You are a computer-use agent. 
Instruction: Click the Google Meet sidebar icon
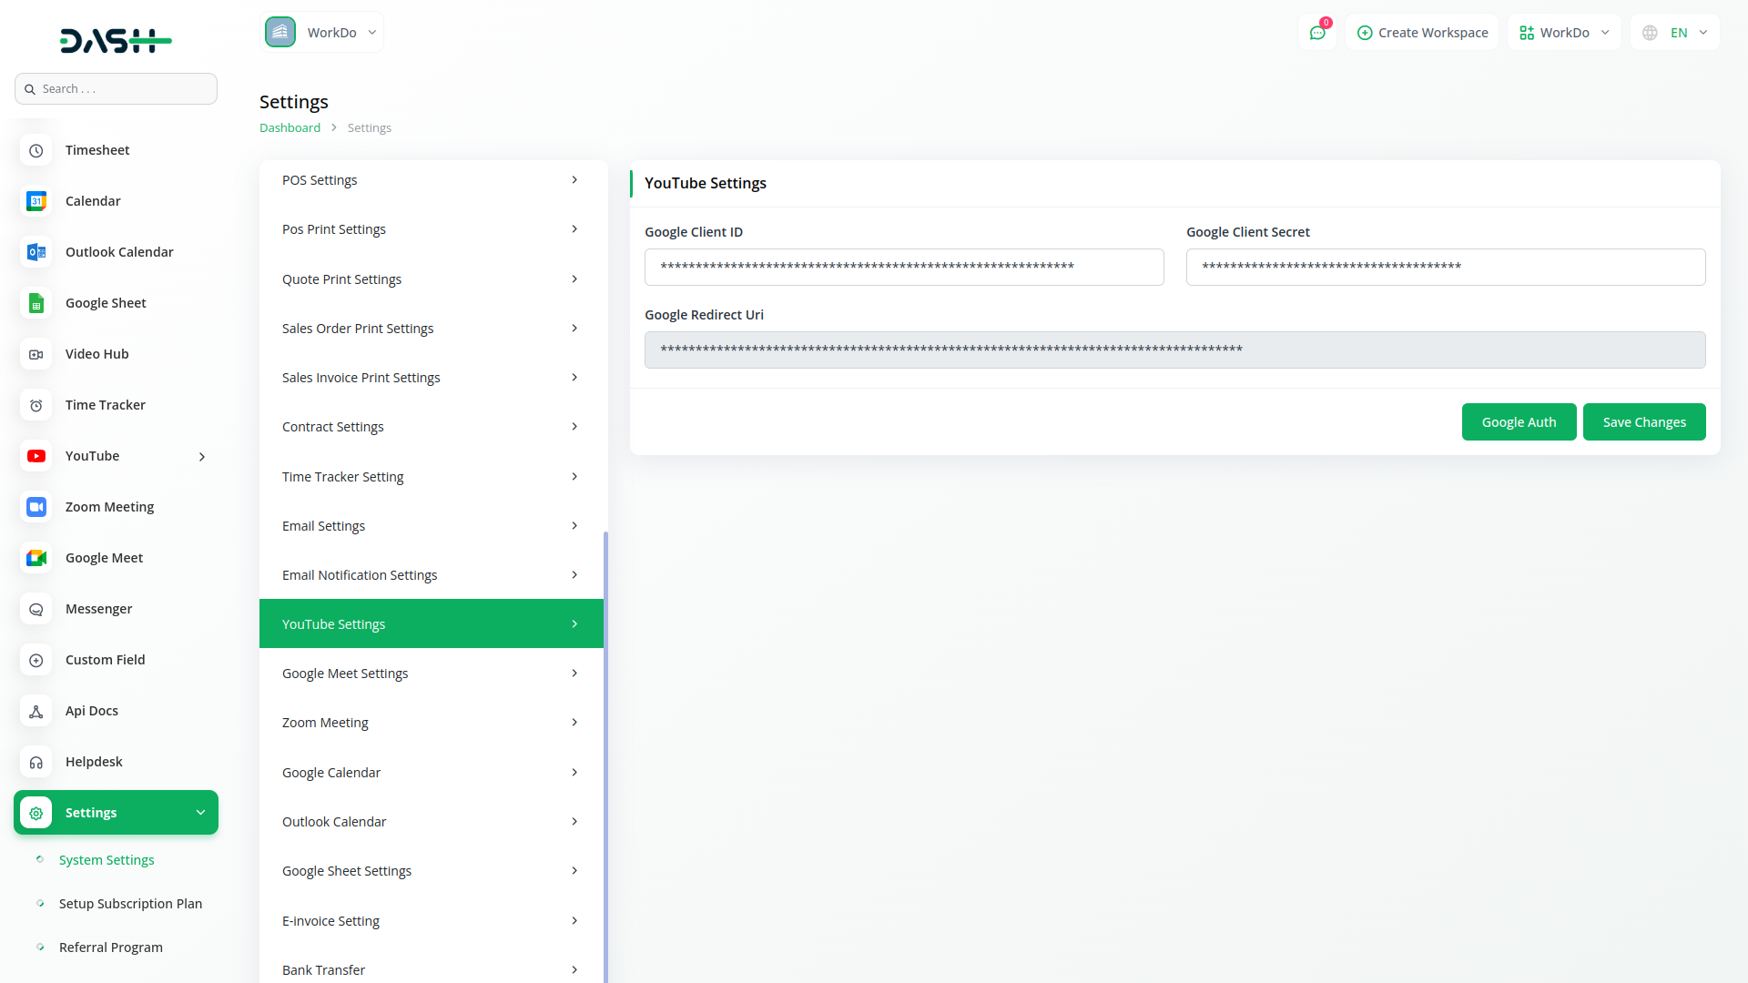(x=36, y=558)
